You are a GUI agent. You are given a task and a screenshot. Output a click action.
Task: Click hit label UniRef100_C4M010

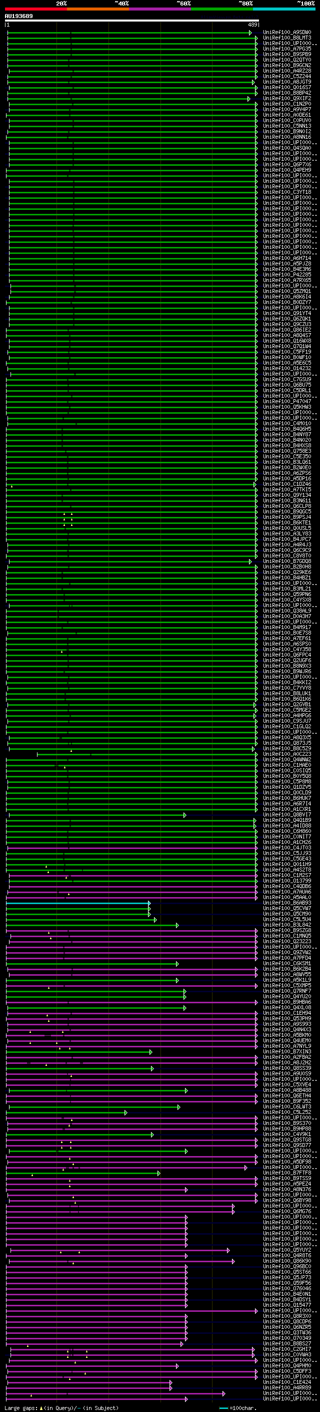pos(287,423)
